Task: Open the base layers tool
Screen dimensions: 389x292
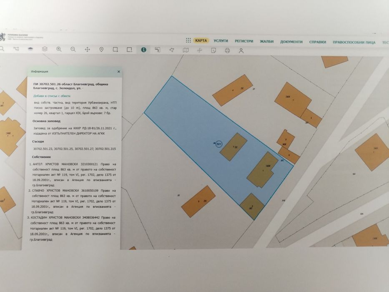Action: click(30, 49)
